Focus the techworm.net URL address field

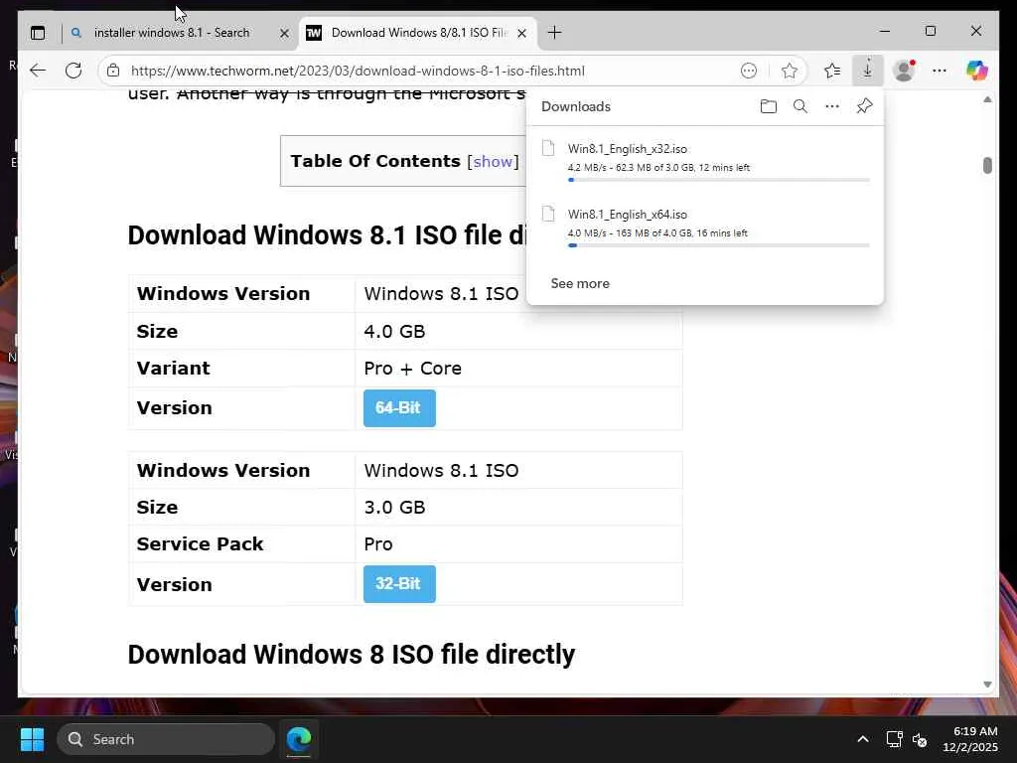[358, 71]
